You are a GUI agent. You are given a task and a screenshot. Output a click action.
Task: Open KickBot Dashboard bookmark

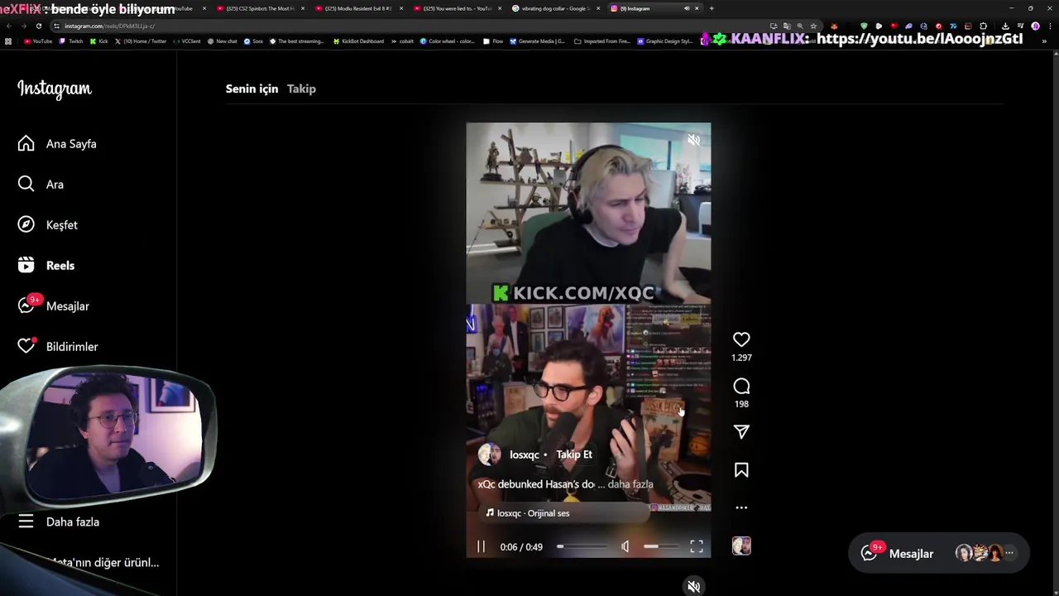click(357, 41)
